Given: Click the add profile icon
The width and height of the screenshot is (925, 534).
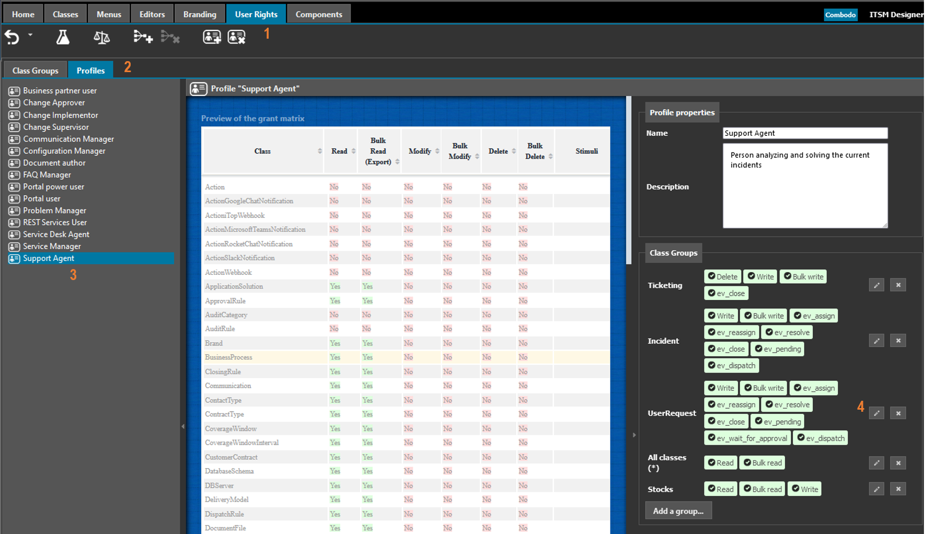Looking at the screenshot, I should (x=212, y=37).
